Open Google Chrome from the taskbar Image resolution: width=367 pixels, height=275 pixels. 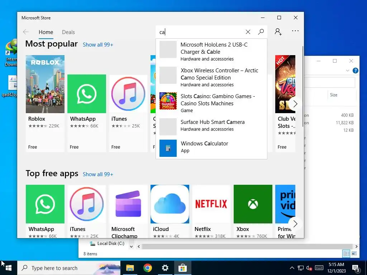[147, 268]
